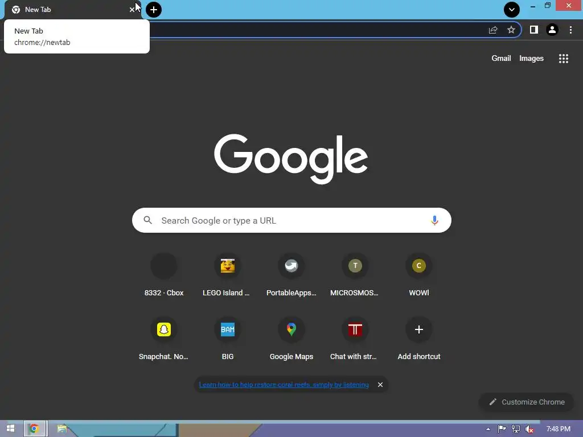Toggle the side panel icon
This screenshot has width=583, height=437.
(534, 30)
